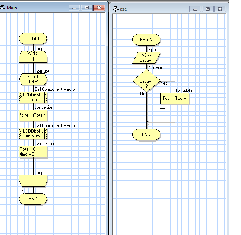Click the Loop label above While block
241x235 pixels.
tap(39, 49)
